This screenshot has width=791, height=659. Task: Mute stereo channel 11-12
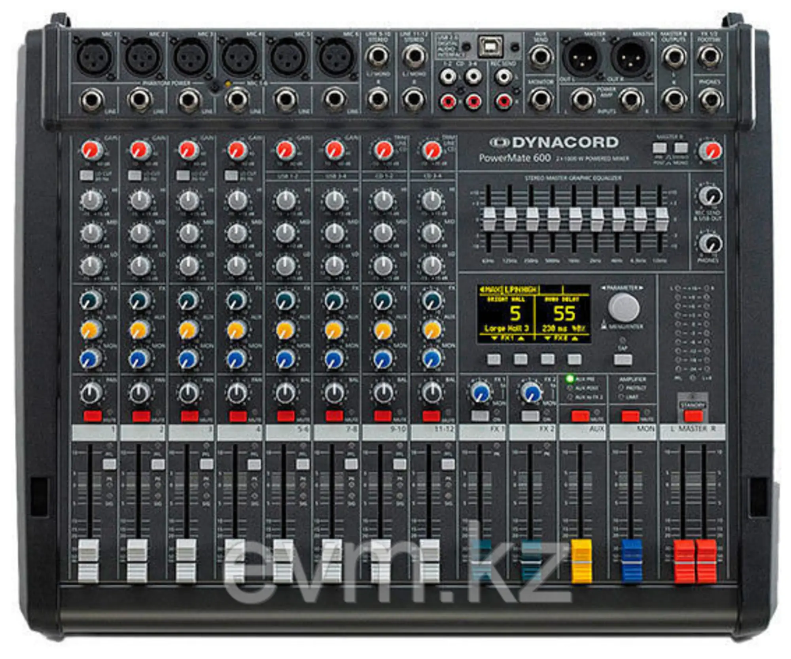431,416
